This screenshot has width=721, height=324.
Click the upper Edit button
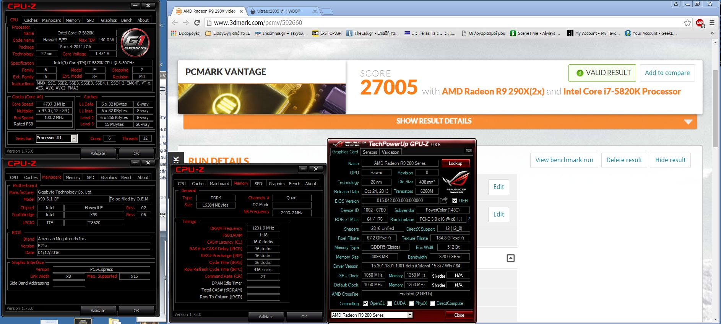[x=499, y=187]
